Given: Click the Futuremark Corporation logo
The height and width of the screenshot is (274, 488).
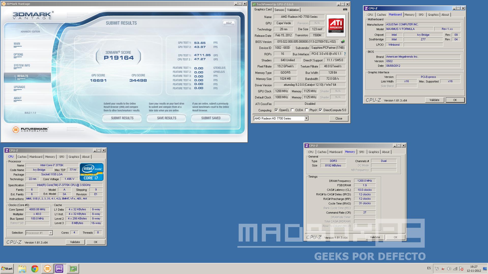Looking at the screenshot, I should pos(30,130).
